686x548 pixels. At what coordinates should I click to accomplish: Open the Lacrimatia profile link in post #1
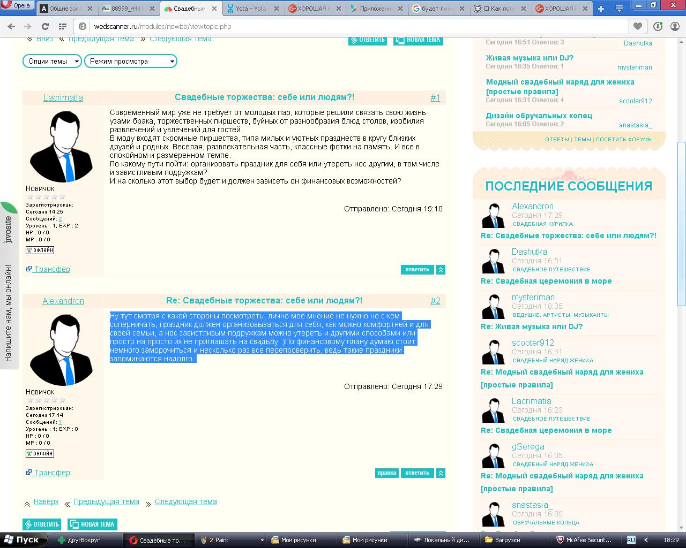(63, 97)
